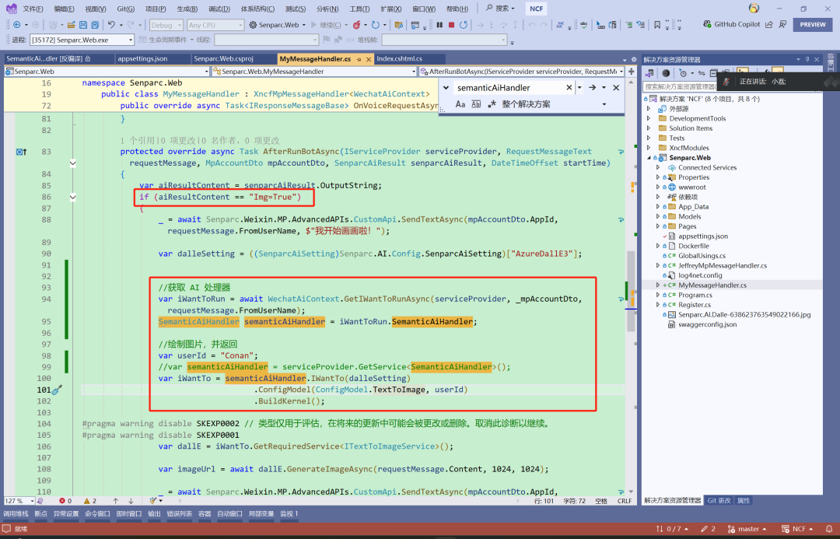Click Switch Views icon in Solution Explorer
Viewport: 840px width, 539px height.
coord(649,73)
